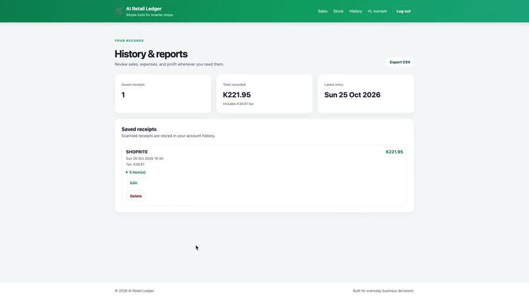Viewport: 529px width, 297px height.
Task: Click the receipt timestamp Sun 25 Oct 2026 16:40
Action: 144,159
